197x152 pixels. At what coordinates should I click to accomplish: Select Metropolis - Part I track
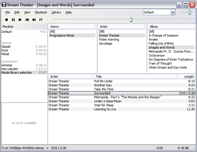click(x=122, y=97)
